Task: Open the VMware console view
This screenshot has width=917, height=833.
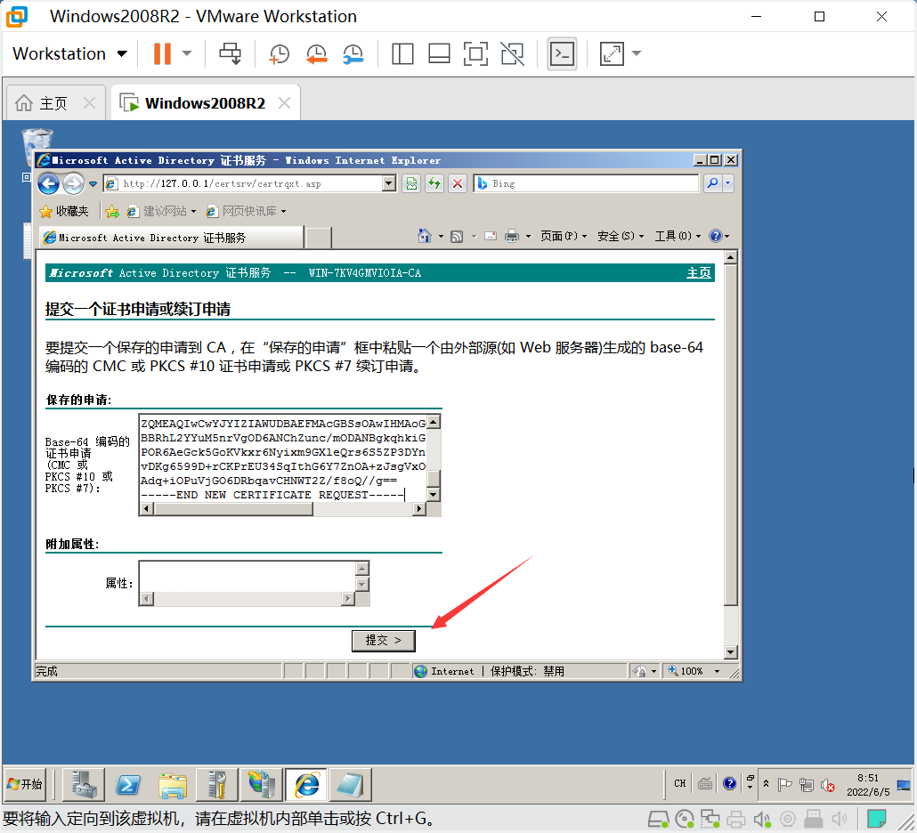Action: [x=562, y=53]
